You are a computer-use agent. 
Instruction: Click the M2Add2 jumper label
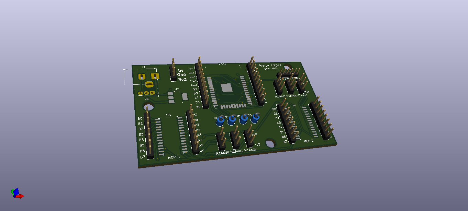tap(303, 95)
